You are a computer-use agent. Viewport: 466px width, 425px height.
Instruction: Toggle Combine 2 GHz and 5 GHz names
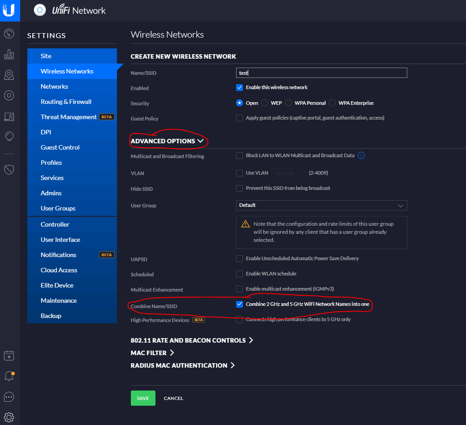(x=240, y=305)
